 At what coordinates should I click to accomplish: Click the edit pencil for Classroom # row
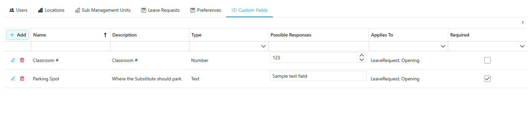coord(13,60)
